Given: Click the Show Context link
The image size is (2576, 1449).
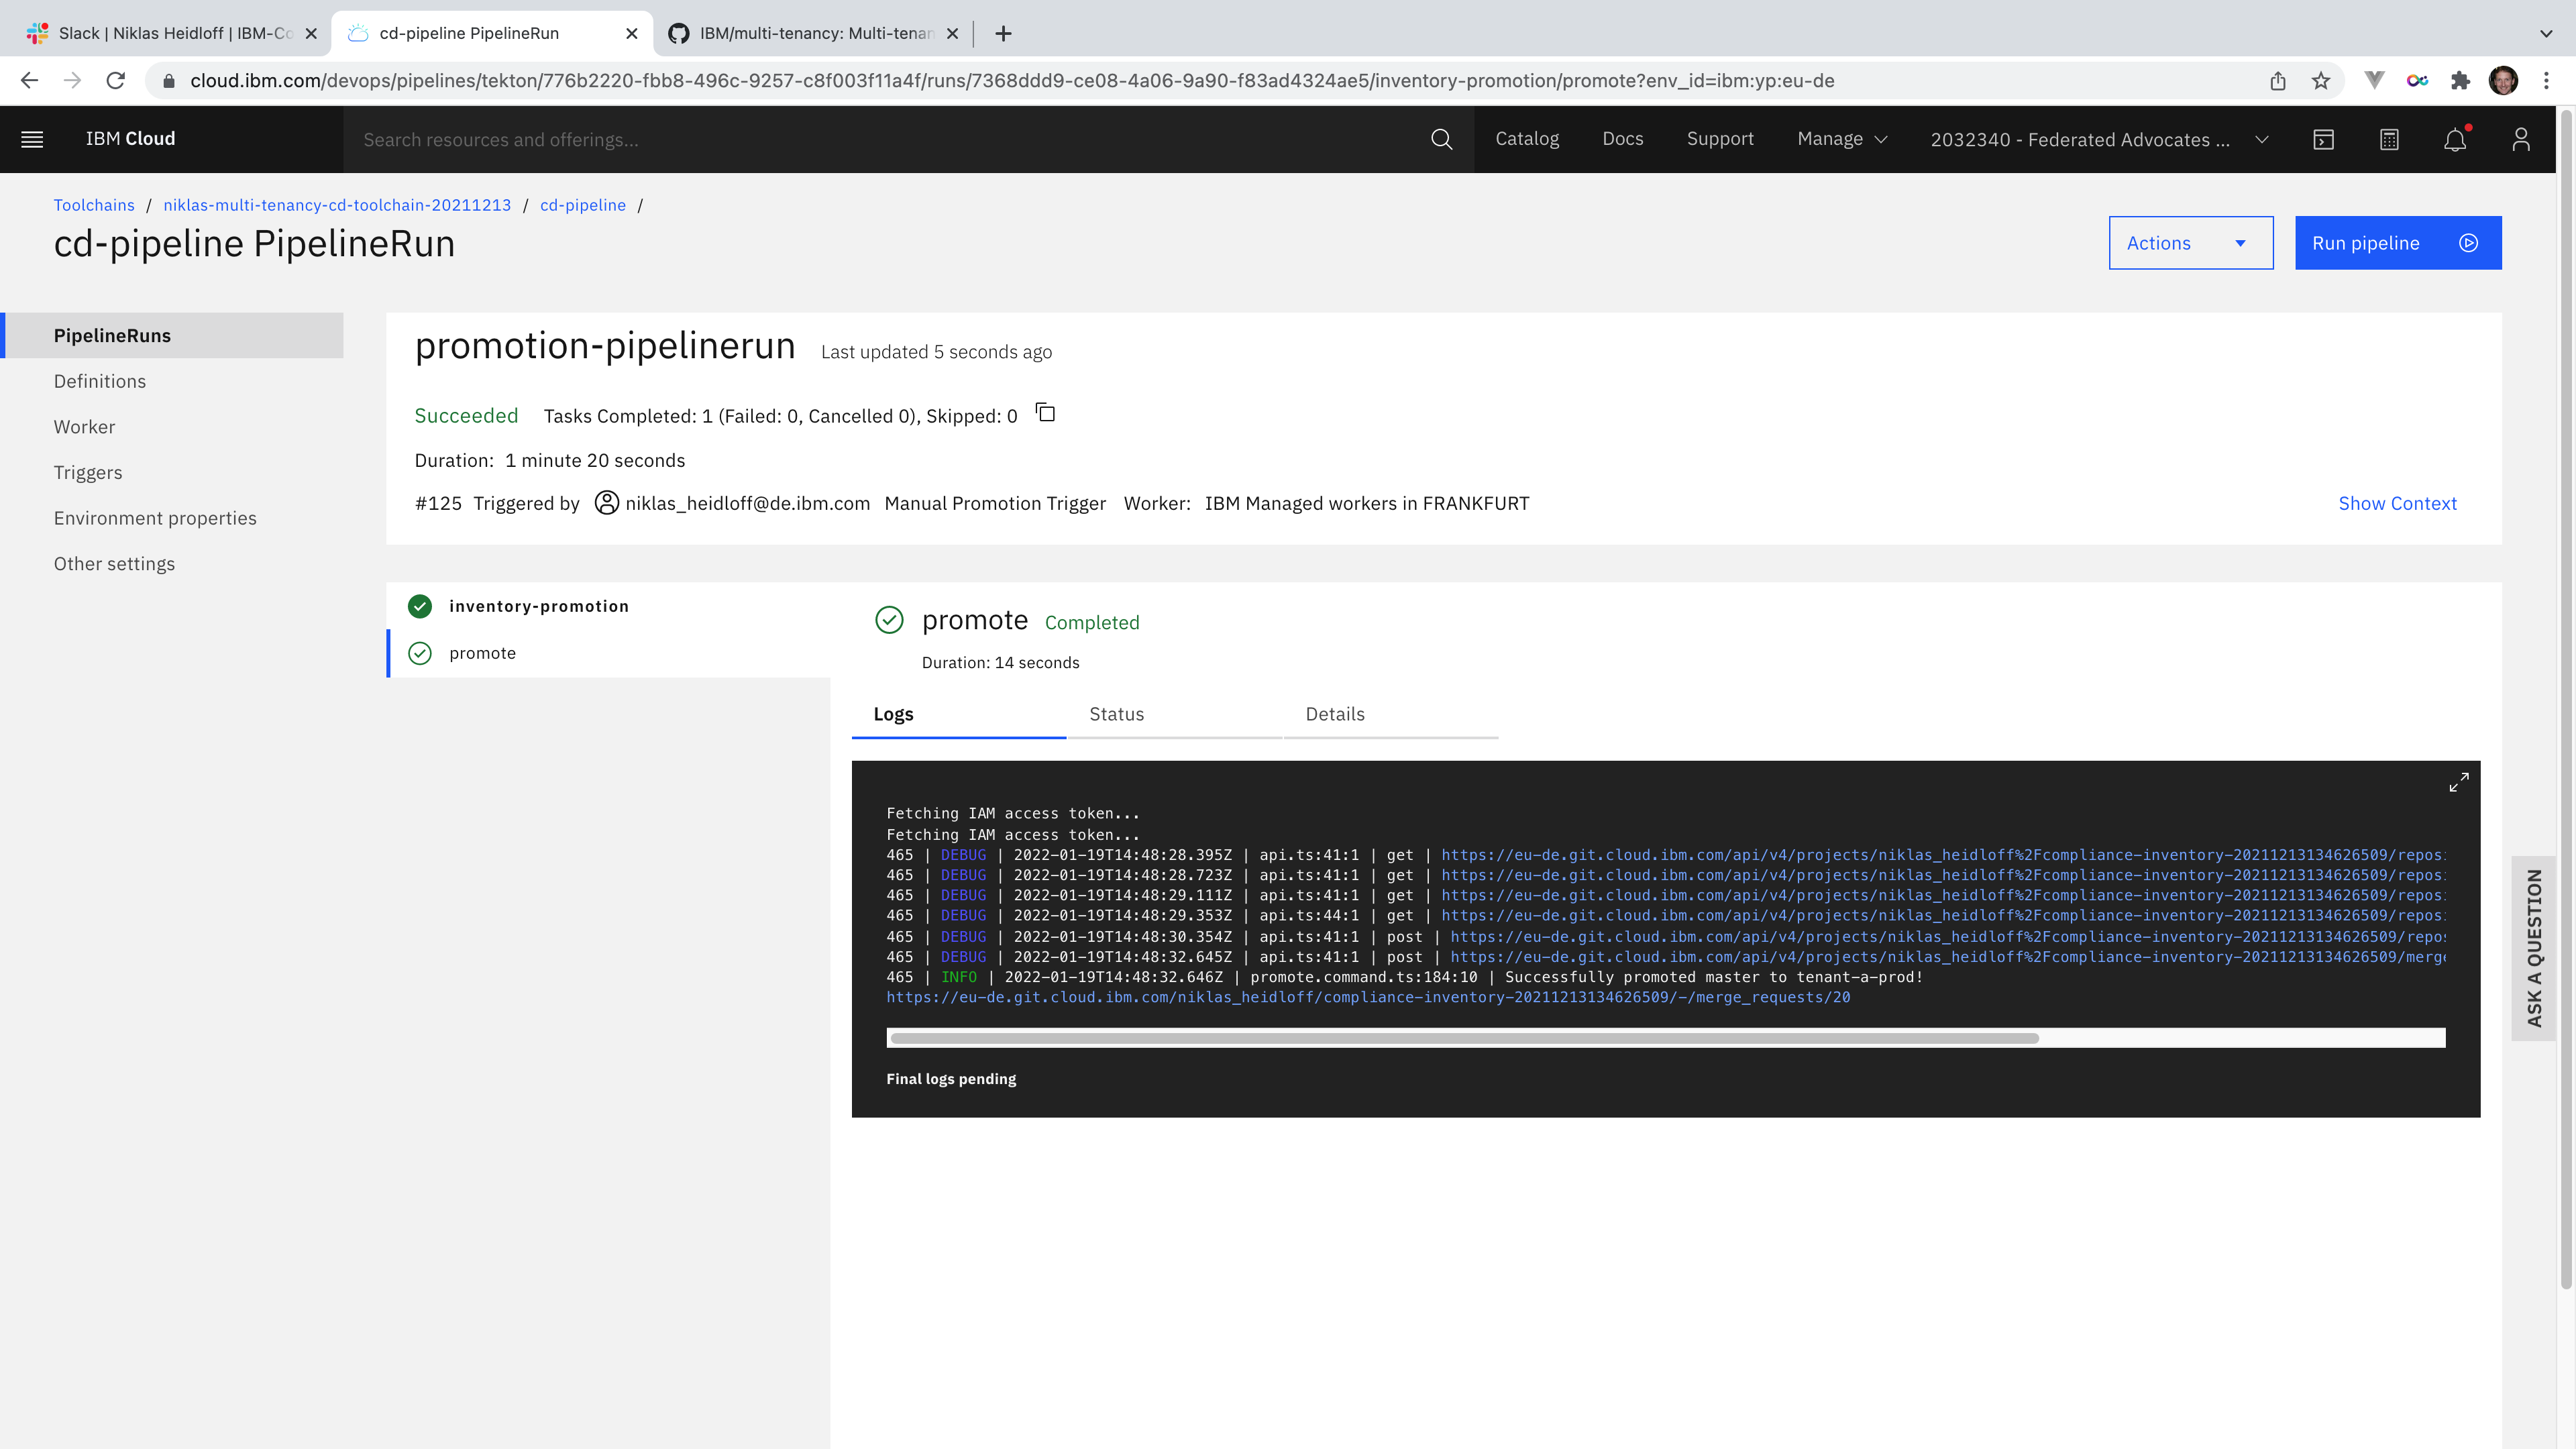Looking at the screenshot, I should (2397, 503).
